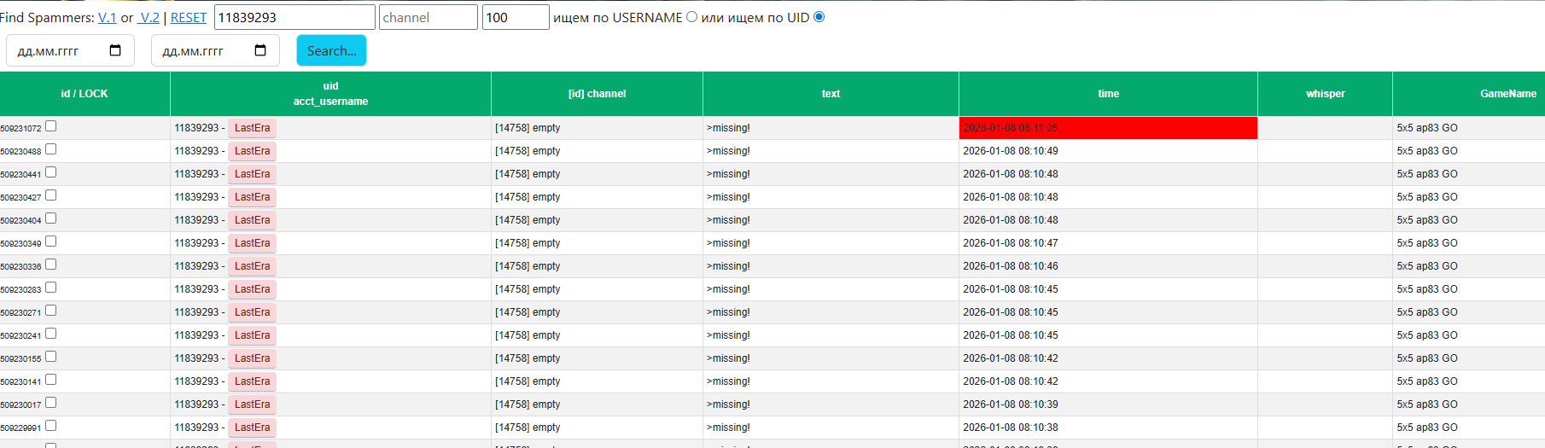Click the limit field showing 100

coord(515,17)
